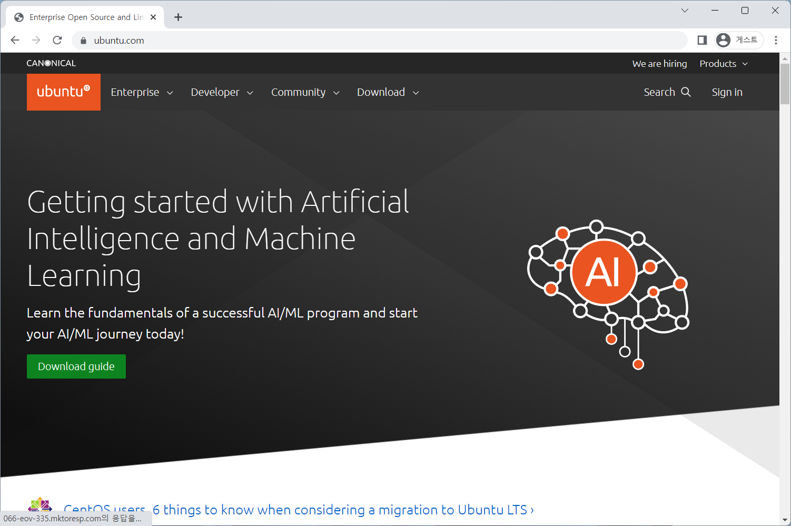
Task: Close the Enterprise Open Source tab
Action: 153,17
